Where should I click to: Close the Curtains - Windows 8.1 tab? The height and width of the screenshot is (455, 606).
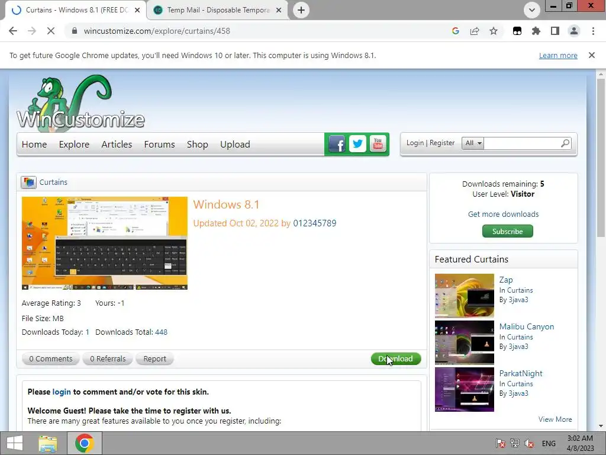(x=137, y=10)
